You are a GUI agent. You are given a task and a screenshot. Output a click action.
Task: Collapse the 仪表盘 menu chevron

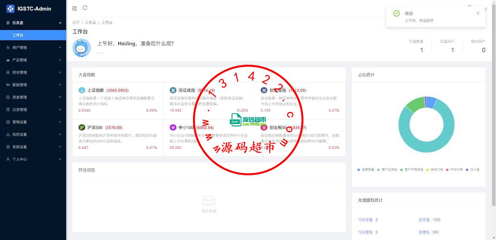60,23
